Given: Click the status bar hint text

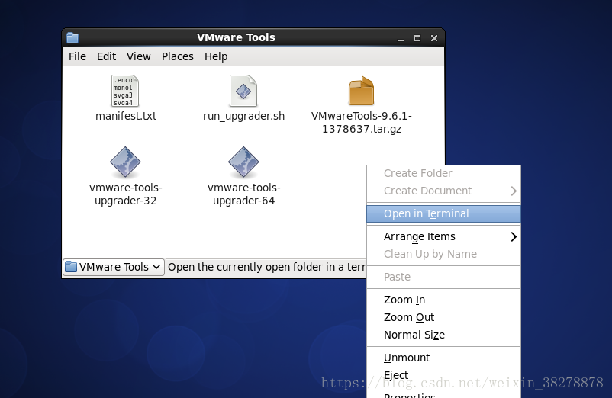Looking at the screenshot, I should pyautogui.click(x=267, y=267).
